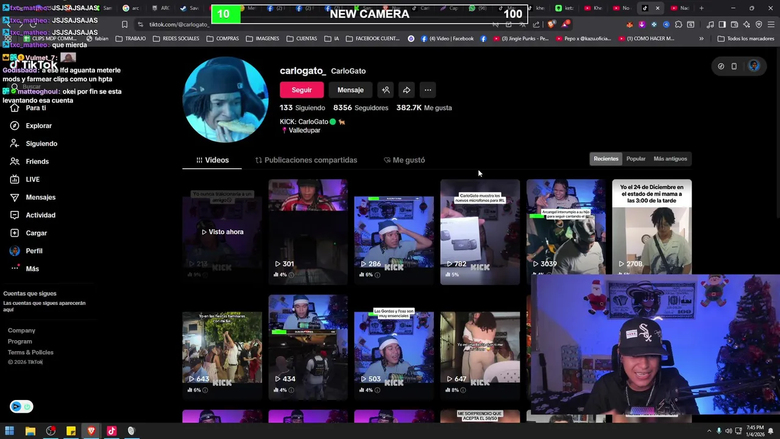Open Brave Wallet icon
Image resolution: width=780 pixels, height=439 pixels.
[x=734, y=24]
